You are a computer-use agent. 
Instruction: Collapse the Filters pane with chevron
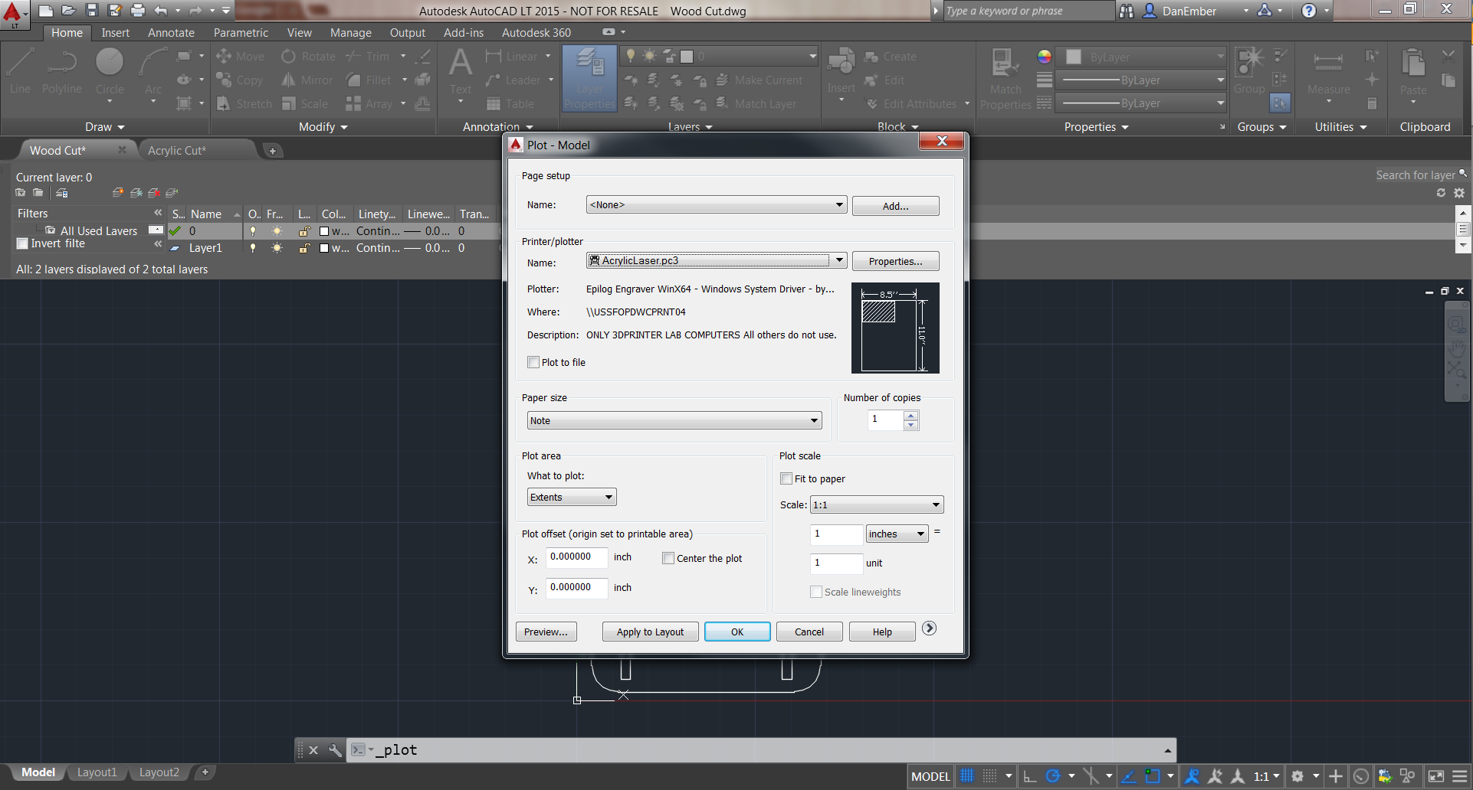158,213
